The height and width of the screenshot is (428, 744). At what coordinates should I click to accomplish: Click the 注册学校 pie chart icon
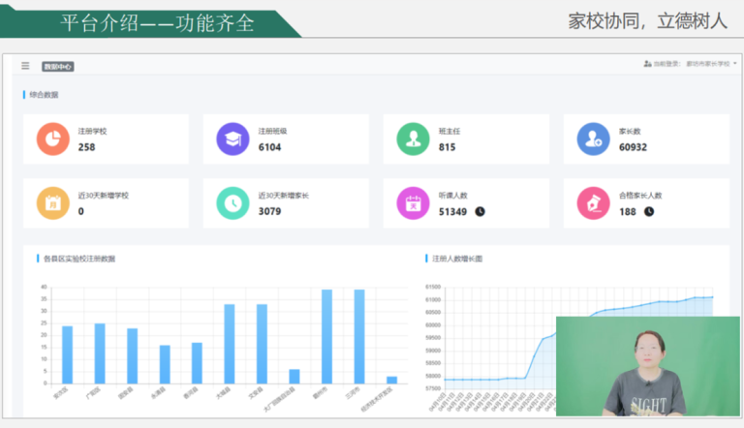click(53, 139)
